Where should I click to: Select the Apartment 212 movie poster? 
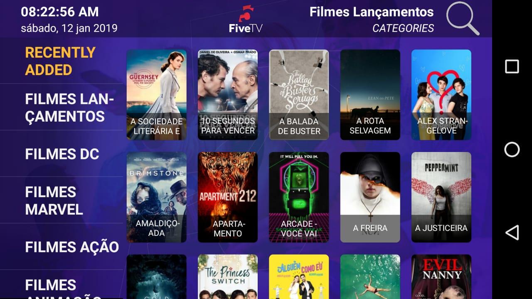228,197
